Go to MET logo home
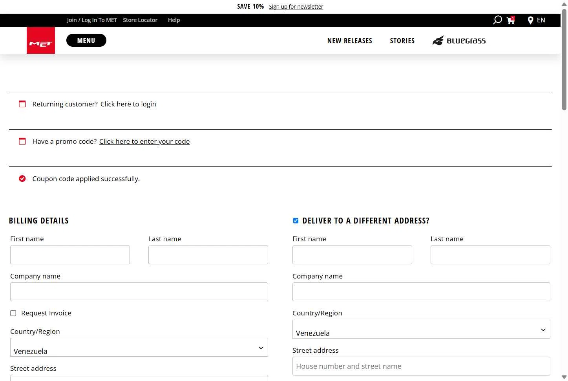This screenshot has height=381, width=568. click(41, 40)
